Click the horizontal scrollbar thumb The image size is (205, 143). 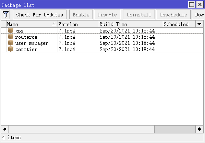[175, 129]
